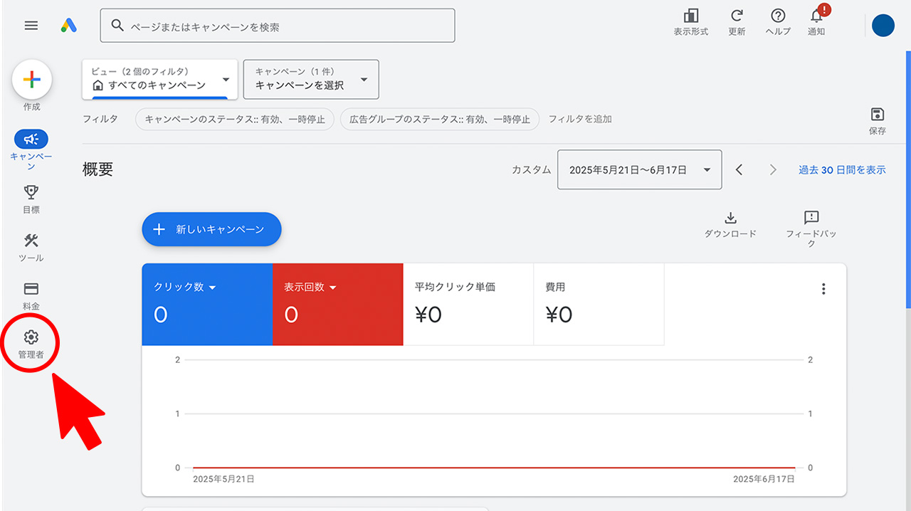Click the カスタム date label

(531, 170)
